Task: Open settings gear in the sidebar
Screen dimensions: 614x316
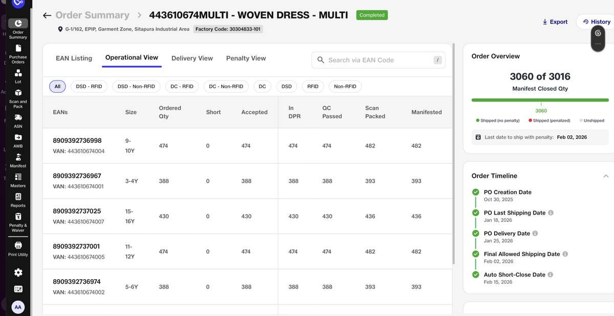Action: (18, 272)
